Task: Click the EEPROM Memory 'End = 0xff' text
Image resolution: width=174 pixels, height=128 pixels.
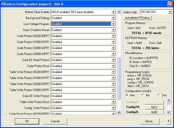Action: [155, 43]
